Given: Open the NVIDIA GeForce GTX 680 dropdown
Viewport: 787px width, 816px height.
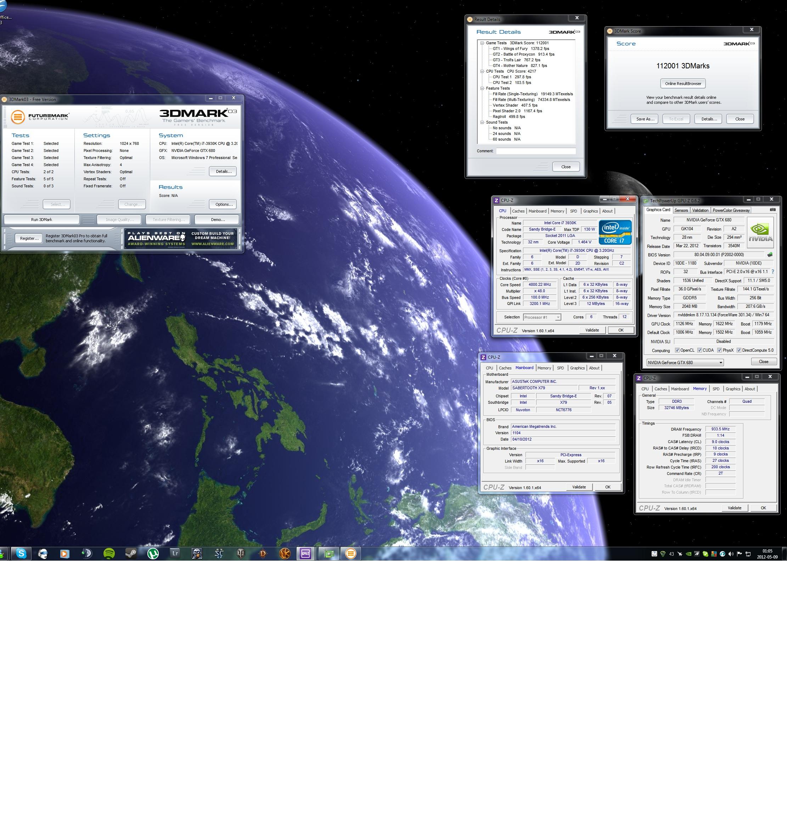Looking at the screenshot, I should (685, 363).
